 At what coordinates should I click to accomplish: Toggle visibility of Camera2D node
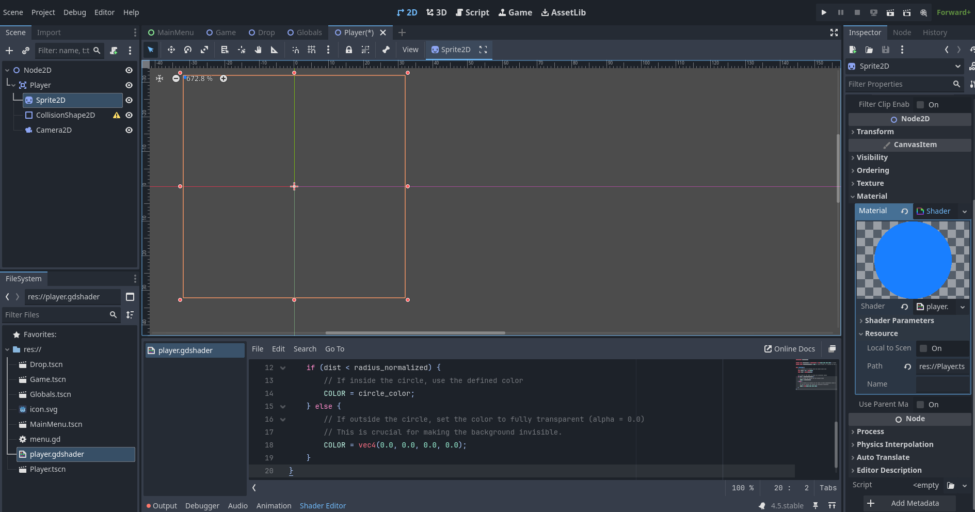[x=129, y=130]
